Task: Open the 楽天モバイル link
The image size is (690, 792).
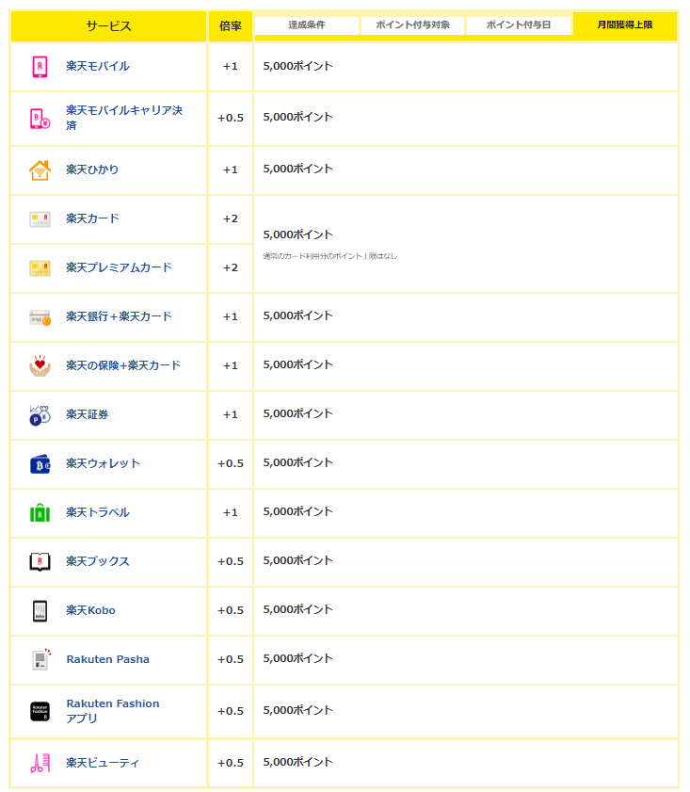Action: [98, 66]
